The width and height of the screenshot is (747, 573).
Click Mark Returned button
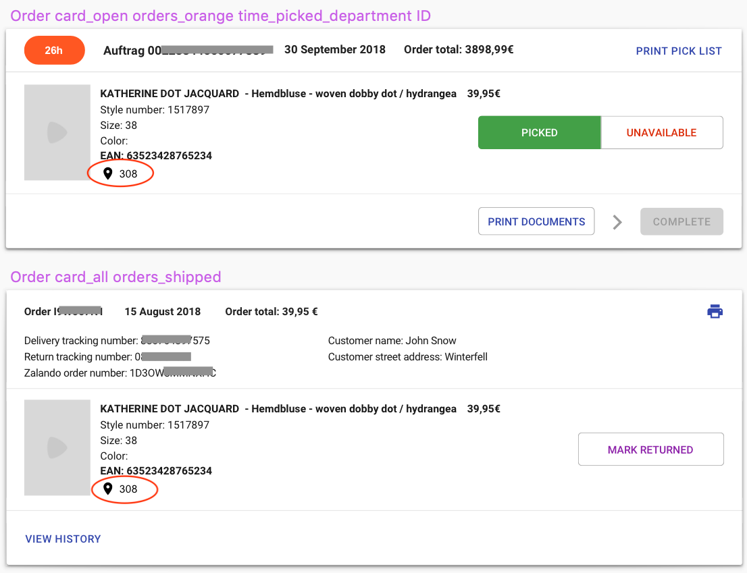point(651,449)
